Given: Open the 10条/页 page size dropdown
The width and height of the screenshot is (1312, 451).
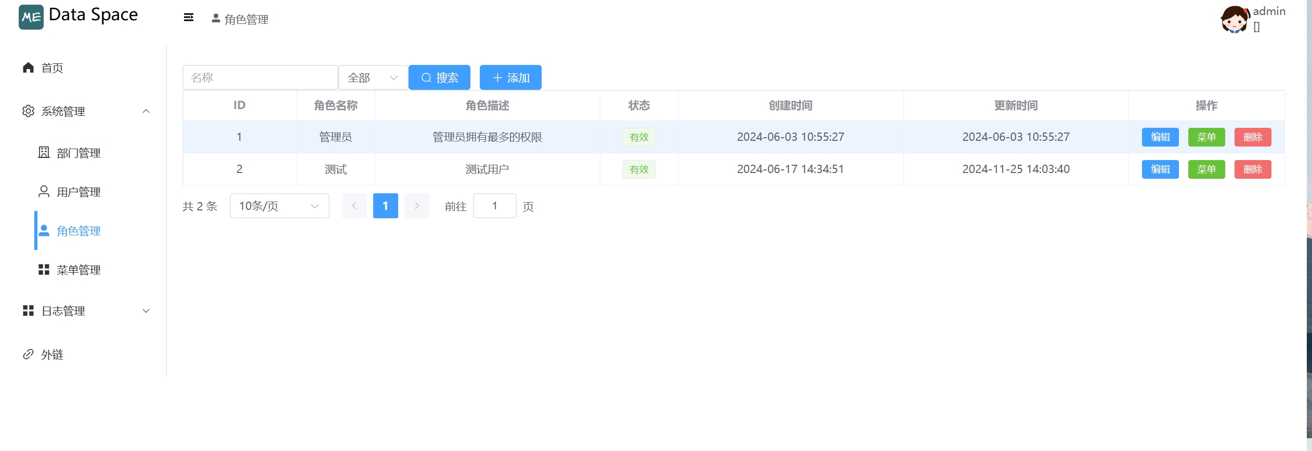Looking at the screenshot, I should click(x=279, y=206).
